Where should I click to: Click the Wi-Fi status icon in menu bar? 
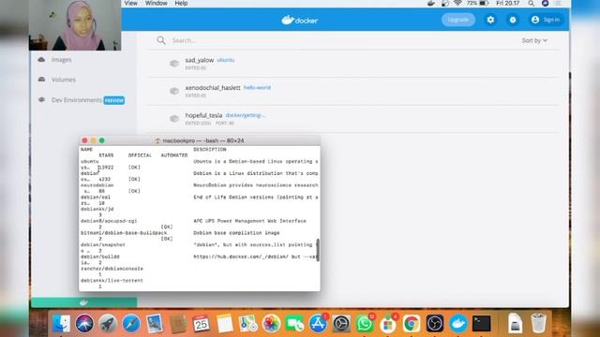point(457,3)
